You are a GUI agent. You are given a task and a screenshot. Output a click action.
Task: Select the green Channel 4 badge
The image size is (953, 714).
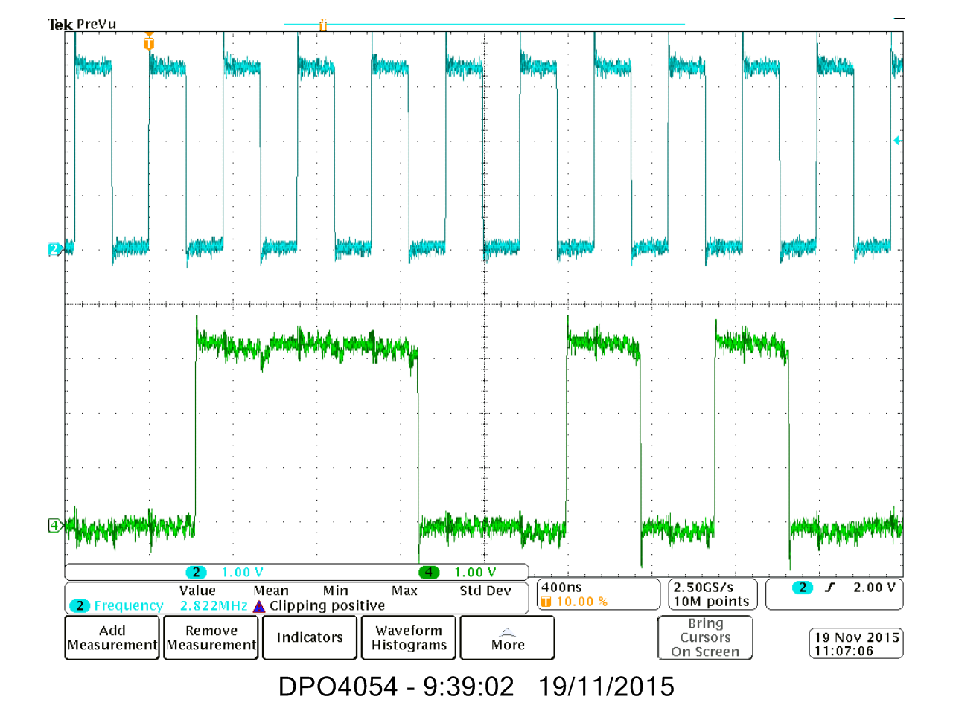pyautogui.click(x=54, y=525)
